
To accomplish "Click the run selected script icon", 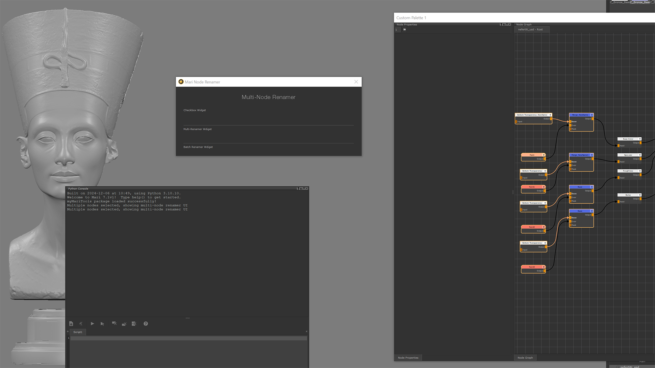I will (102, 324).
